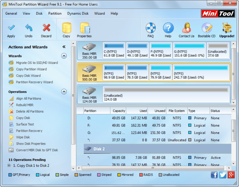The width and height of the screenshot is (239, 187).
Task: Click the MiniTool logo
Action: pyautogui.click(x=218, y=14)
